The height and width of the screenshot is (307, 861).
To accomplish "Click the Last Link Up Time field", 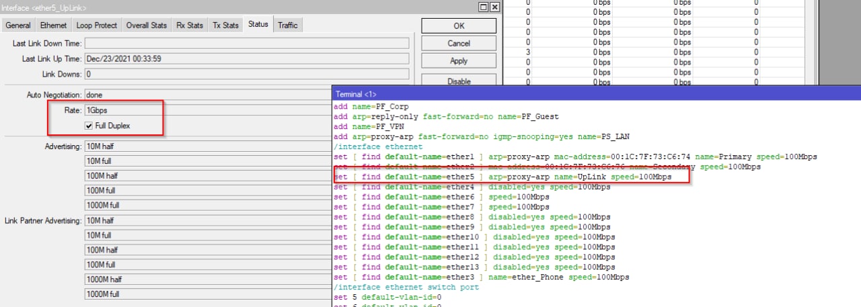I will point(247,59).
